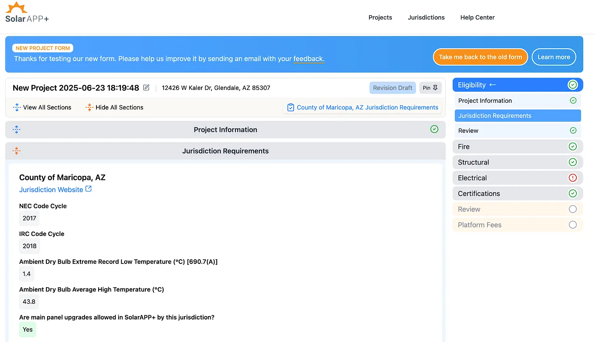This screenshot has width=595, height=342.
Task: Click the pin icon in the Pin button
Action: pyautogui.click(x=435, y=88)
